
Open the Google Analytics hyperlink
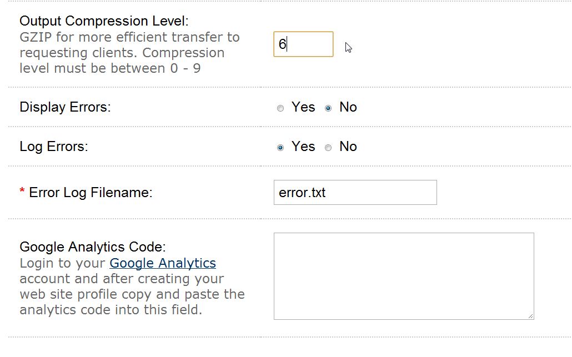163,263
